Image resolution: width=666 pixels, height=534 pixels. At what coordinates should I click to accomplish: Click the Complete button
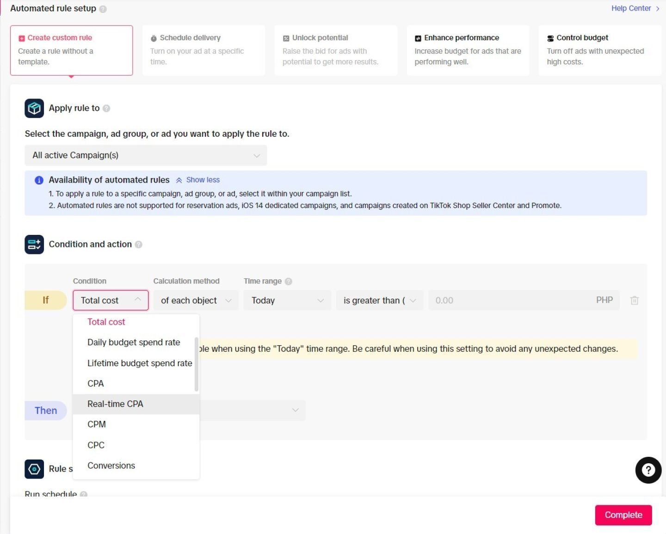[623, 515]
